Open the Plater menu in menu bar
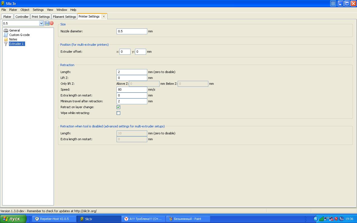Viewport: 357px width, 223px height. [13, 10]
